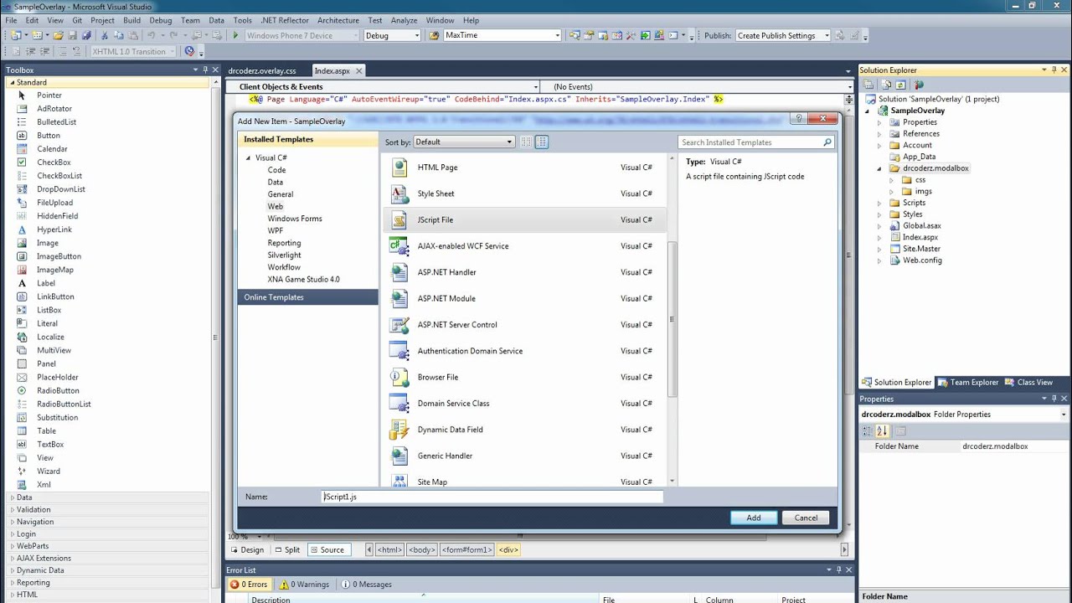The image size is (1072, 603).
Task: Sort Properties panel alphabetically
Action: (882, 431)
